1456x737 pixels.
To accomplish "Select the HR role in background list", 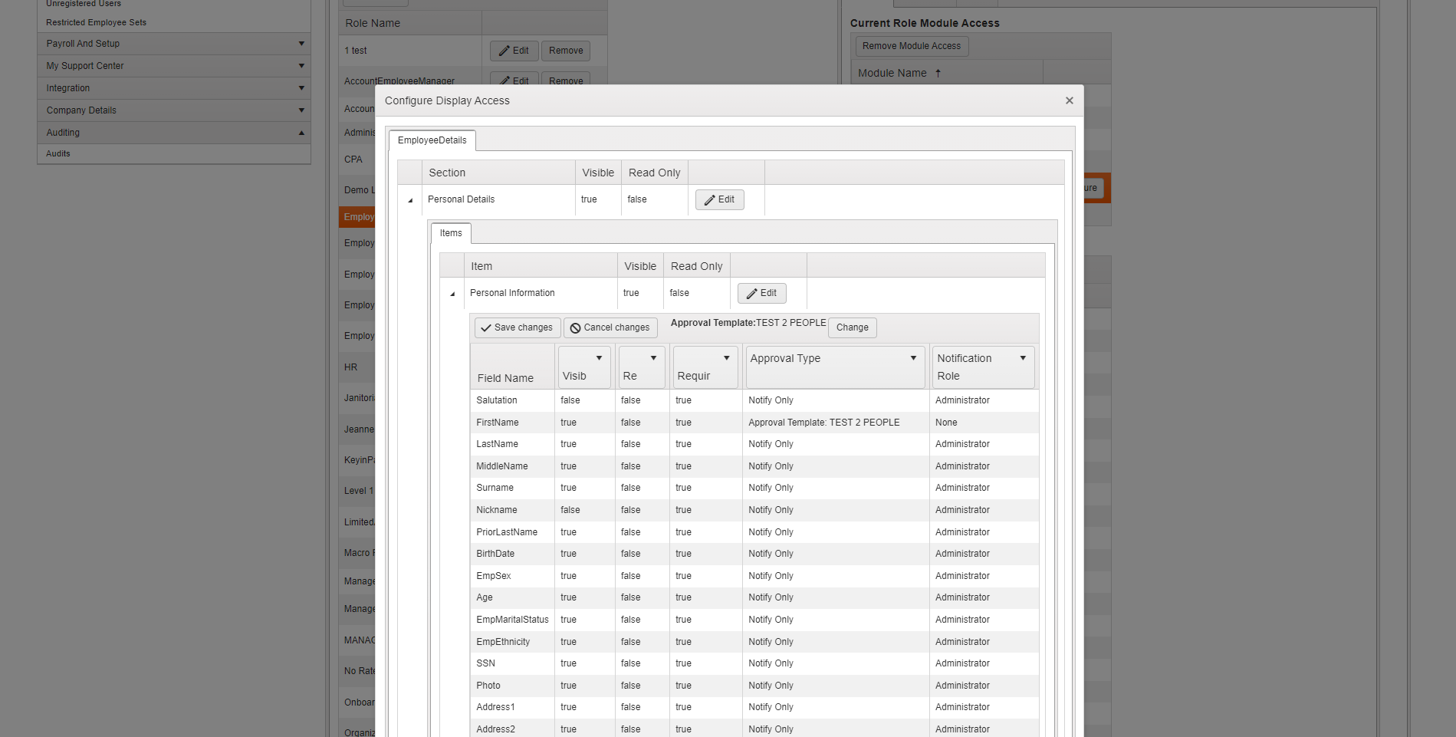I will coord(350,367).
